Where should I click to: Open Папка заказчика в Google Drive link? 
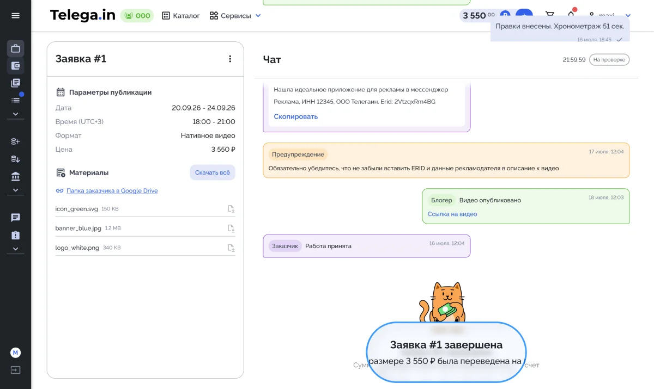tap(112, 191)
